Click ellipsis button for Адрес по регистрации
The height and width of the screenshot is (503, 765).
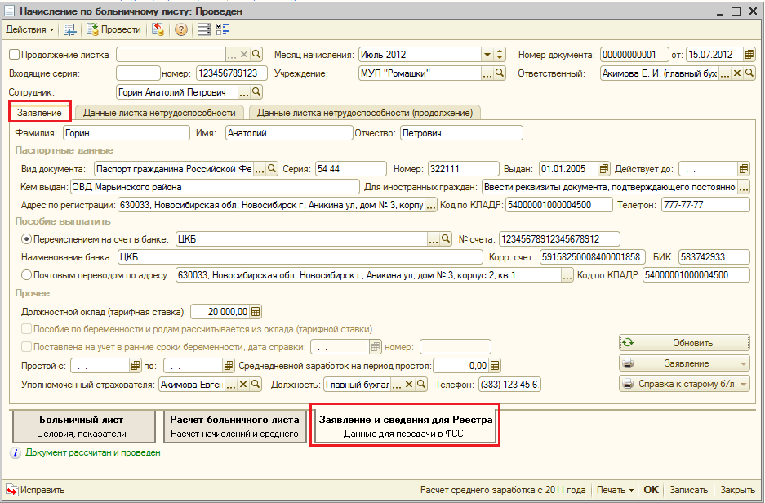[431, 206]
